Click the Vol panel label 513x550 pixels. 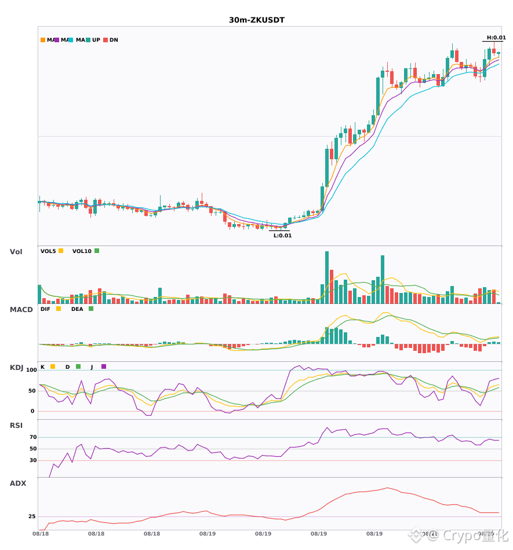[x=16, y=251]
